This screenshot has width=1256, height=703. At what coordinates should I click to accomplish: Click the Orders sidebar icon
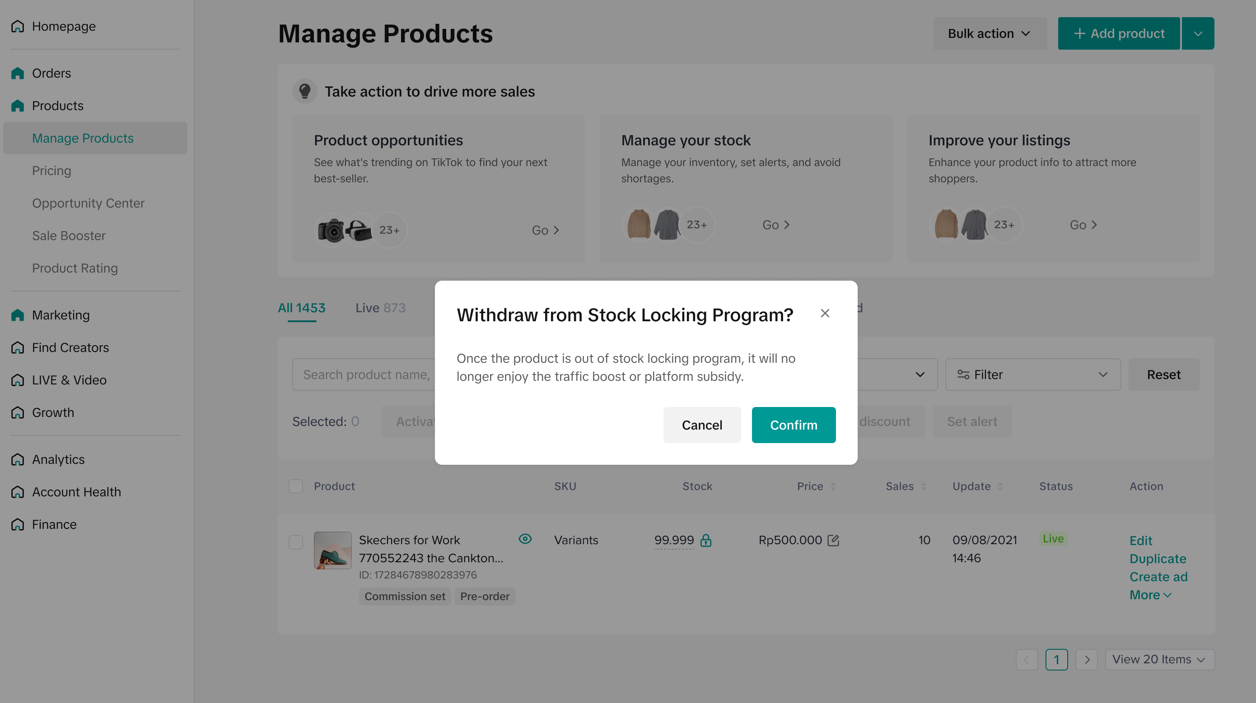(18, 73)
